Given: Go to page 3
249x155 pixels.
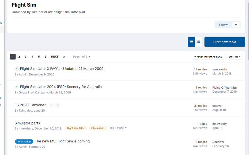Looking at the screenshot, I should [26, 57].
